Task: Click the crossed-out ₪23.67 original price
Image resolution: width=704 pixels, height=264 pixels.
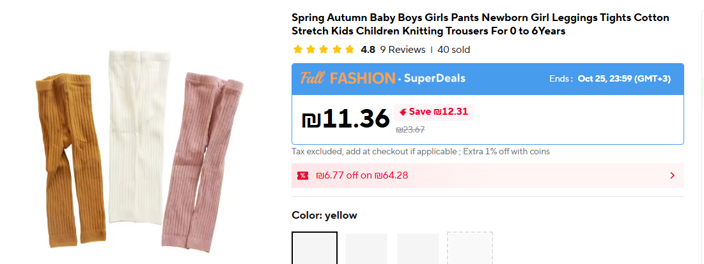Action: (410, 129)
